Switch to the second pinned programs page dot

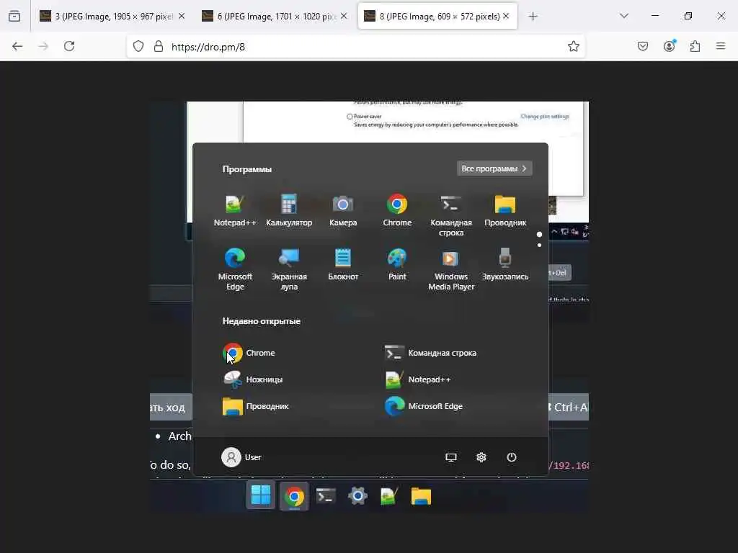click(539, 245)
